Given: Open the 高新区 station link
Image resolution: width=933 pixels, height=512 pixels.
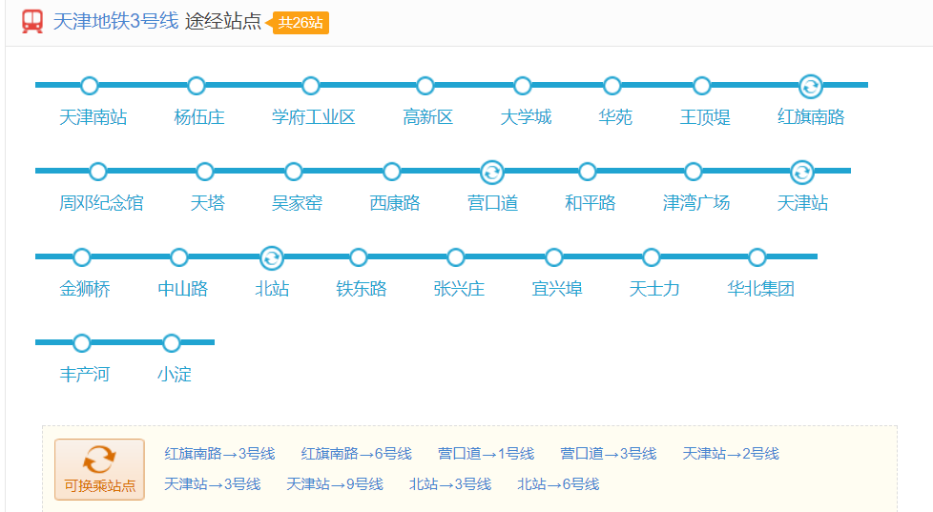Looking at the screenshot, I should (427, 117).
